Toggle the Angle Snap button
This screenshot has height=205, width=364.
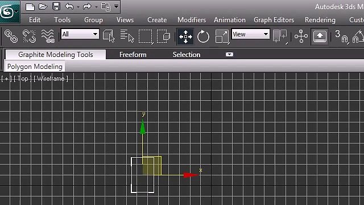(x=358, y=36)
